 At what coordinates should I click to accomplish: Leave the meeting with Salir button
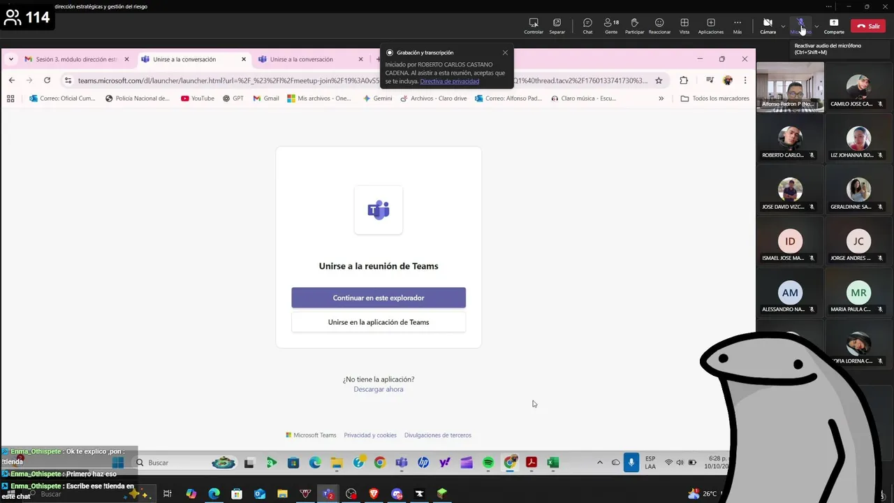868,26
